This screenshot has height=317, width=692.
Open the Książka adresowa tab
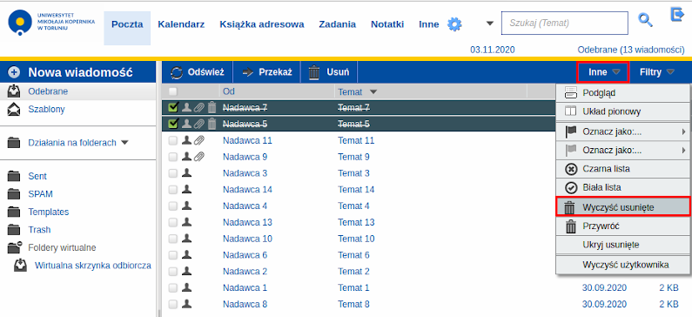coord(262,24)
